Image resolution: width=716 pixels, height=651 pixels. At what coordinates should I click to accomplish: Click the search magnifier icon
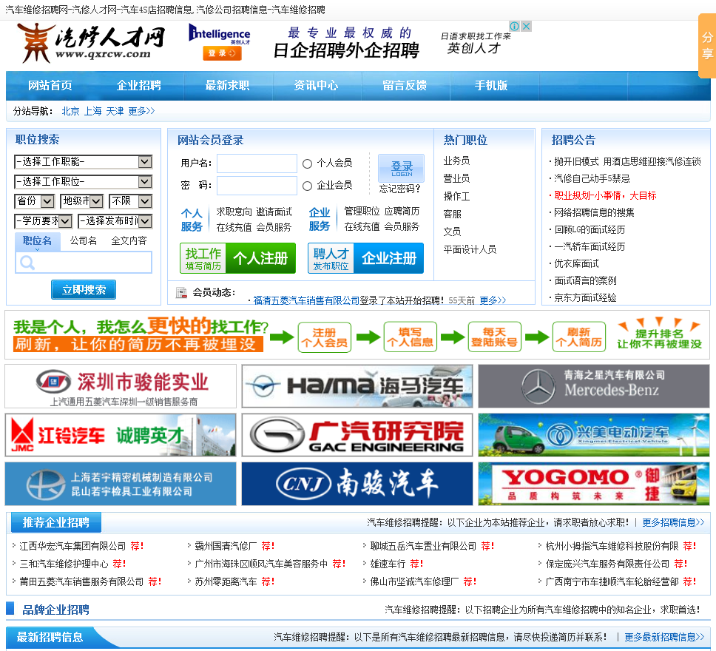pyautogui.click(x=27, y=263)
